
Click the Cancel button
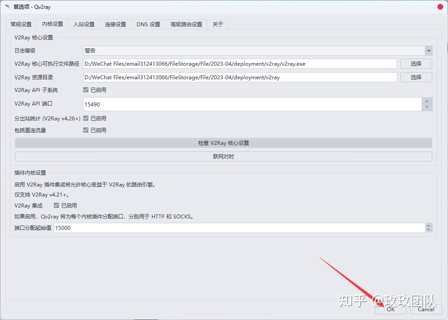426,309
